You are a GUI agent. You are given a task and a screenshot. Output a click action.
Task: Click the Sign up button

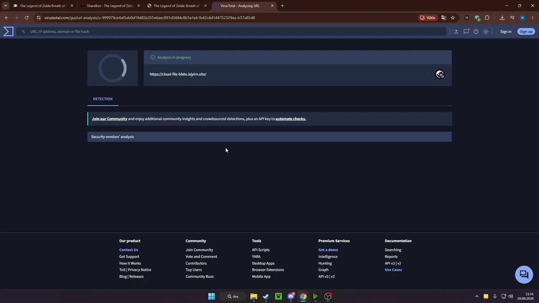click(526, 32)
